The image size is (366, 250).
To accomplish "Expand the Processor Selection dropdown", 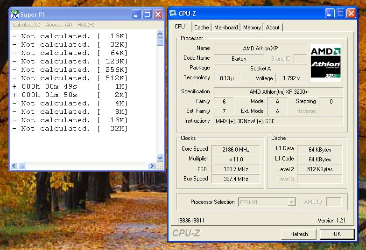I will [291, 202].
